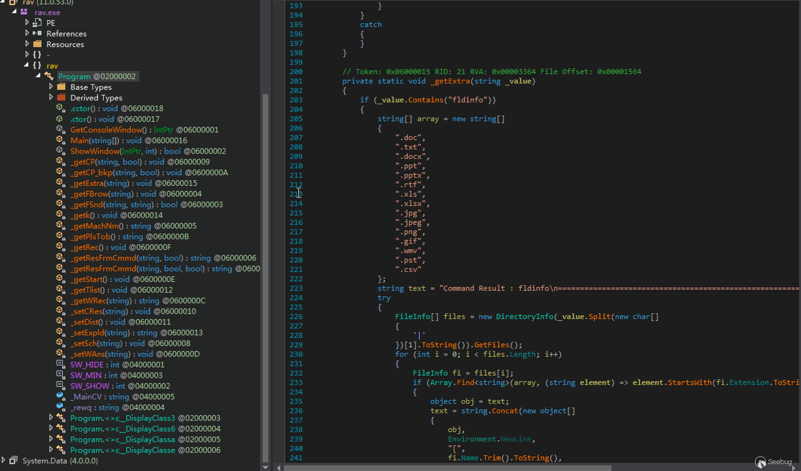801x471 pixels.
Task: Collapse the rav namespace node
Action: [26, 65]
